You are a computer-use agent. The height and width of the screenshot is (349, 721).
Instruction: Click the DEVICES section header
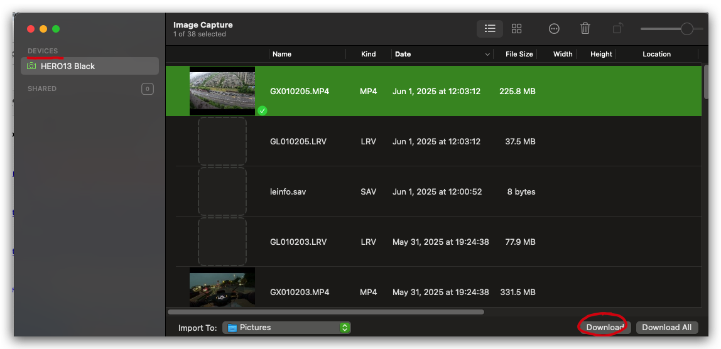click(x=43, y=51)
